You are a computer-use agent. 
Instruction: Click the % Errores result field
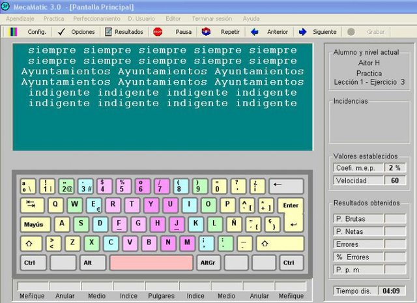click(395, 257)
